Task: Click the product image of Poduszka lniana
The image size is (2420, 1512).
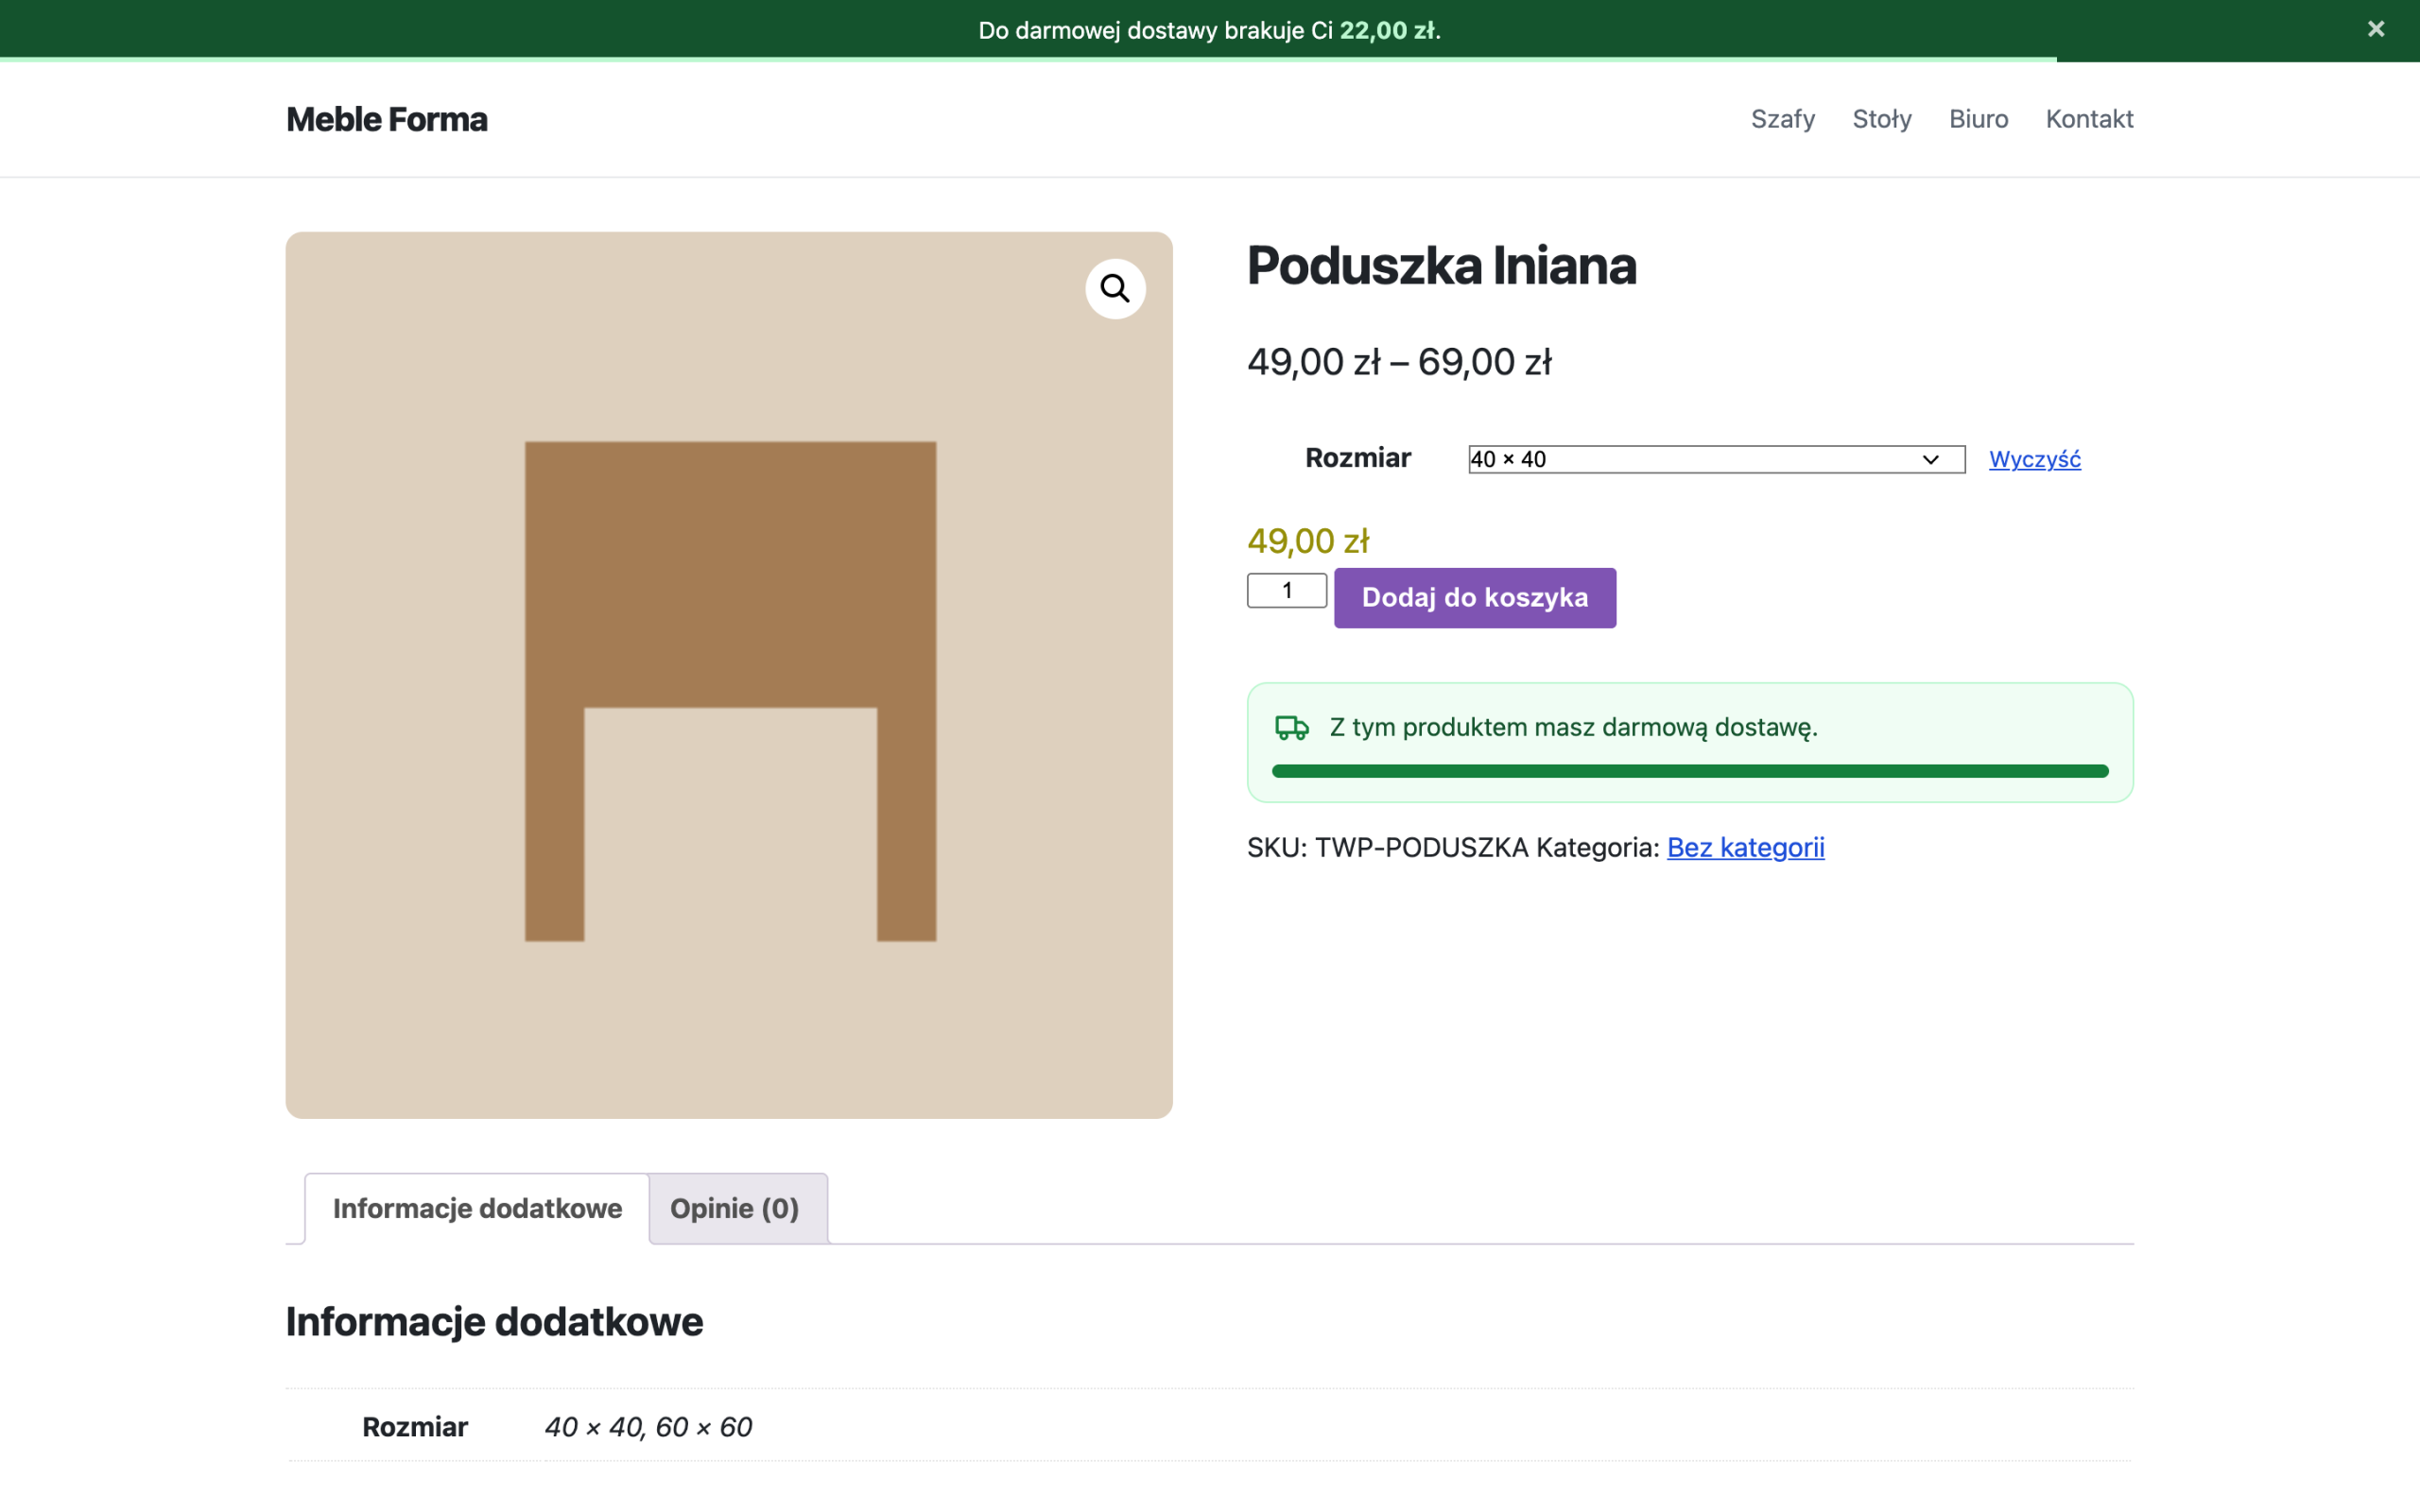Action: click(729, 675)
